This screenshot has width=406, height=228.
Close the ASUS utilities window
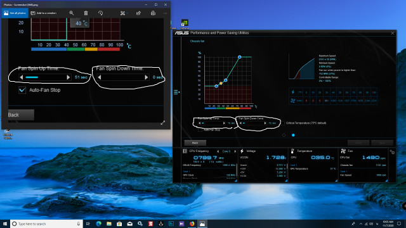point(393,33)
